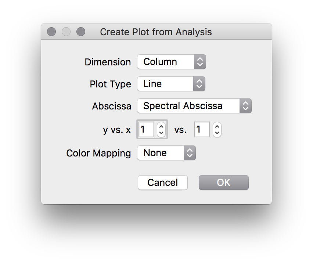This screenshot has width=313, height=263.
Task: Close the Create Plot from Analysis dialog
Action: (51, 32)
